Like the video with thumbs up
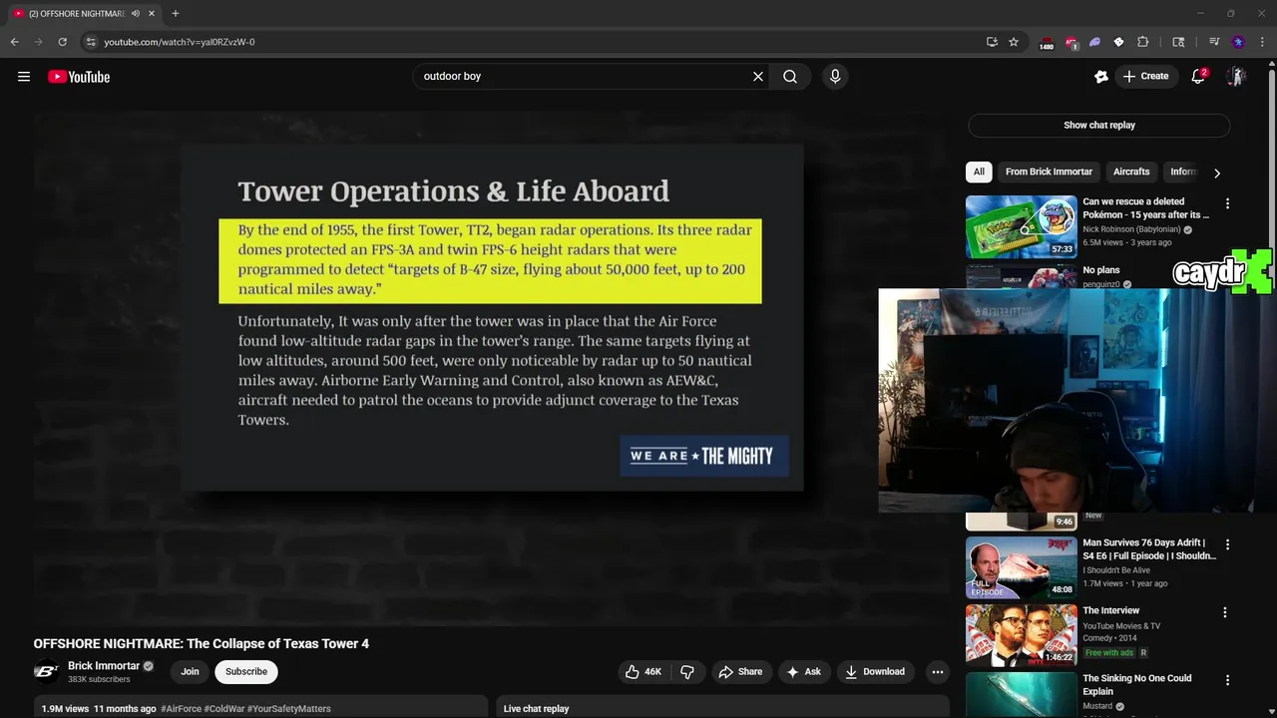 tap(642, 672)
